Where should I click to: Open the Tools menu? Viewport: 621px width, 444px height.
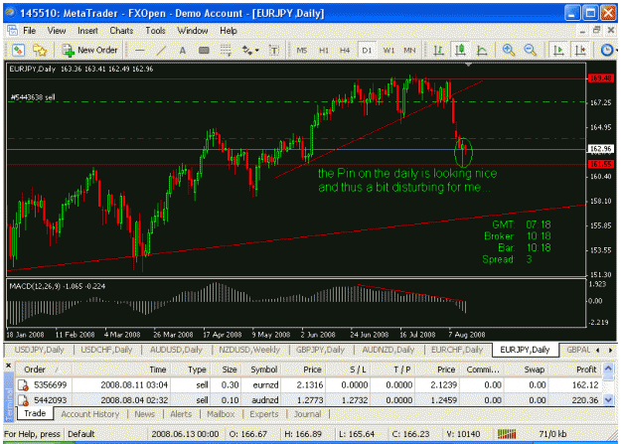pos(155,31)
